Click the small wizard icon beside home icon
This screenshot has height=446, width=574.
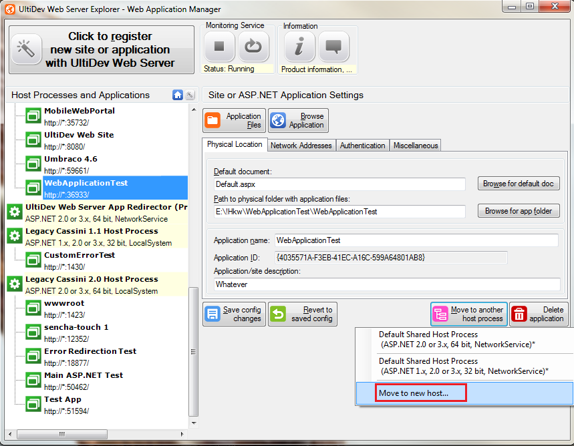[x=190, y=95]
